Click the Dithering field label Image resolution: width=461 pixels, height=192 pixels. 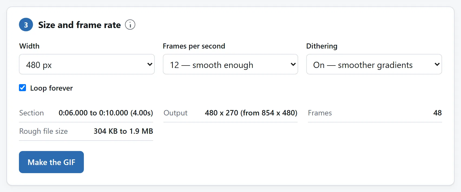pyautogui.click(x=322, y=46)
